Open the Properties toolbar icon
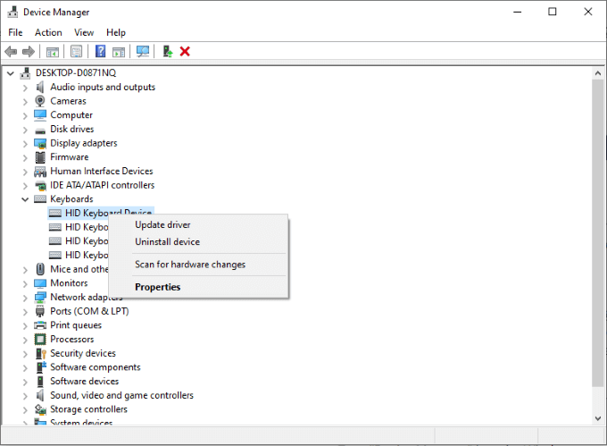Screen dimensions: 607x446 (x=76, y=52)
